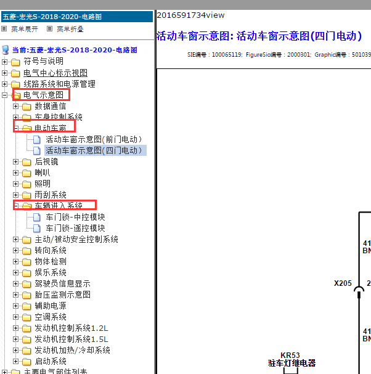Click the folder icon for 发动机控制系统1.2L
This screenshot has width=371, height=374.
click(26, 328)
